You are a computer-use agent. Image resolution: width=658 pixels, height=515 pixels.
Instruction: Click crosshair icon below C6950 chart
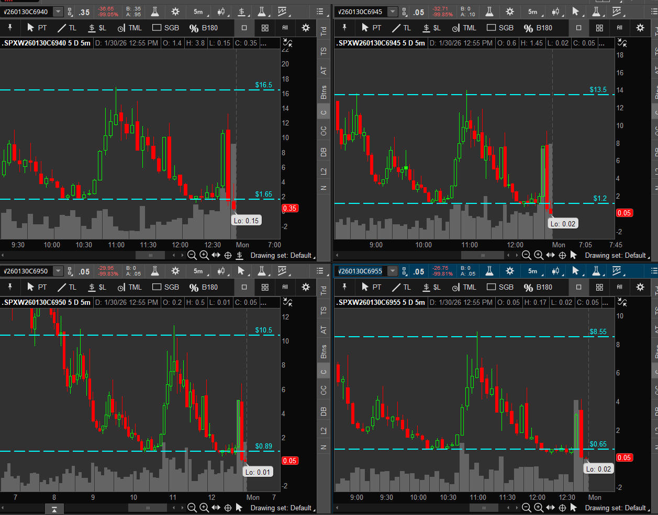228,508
